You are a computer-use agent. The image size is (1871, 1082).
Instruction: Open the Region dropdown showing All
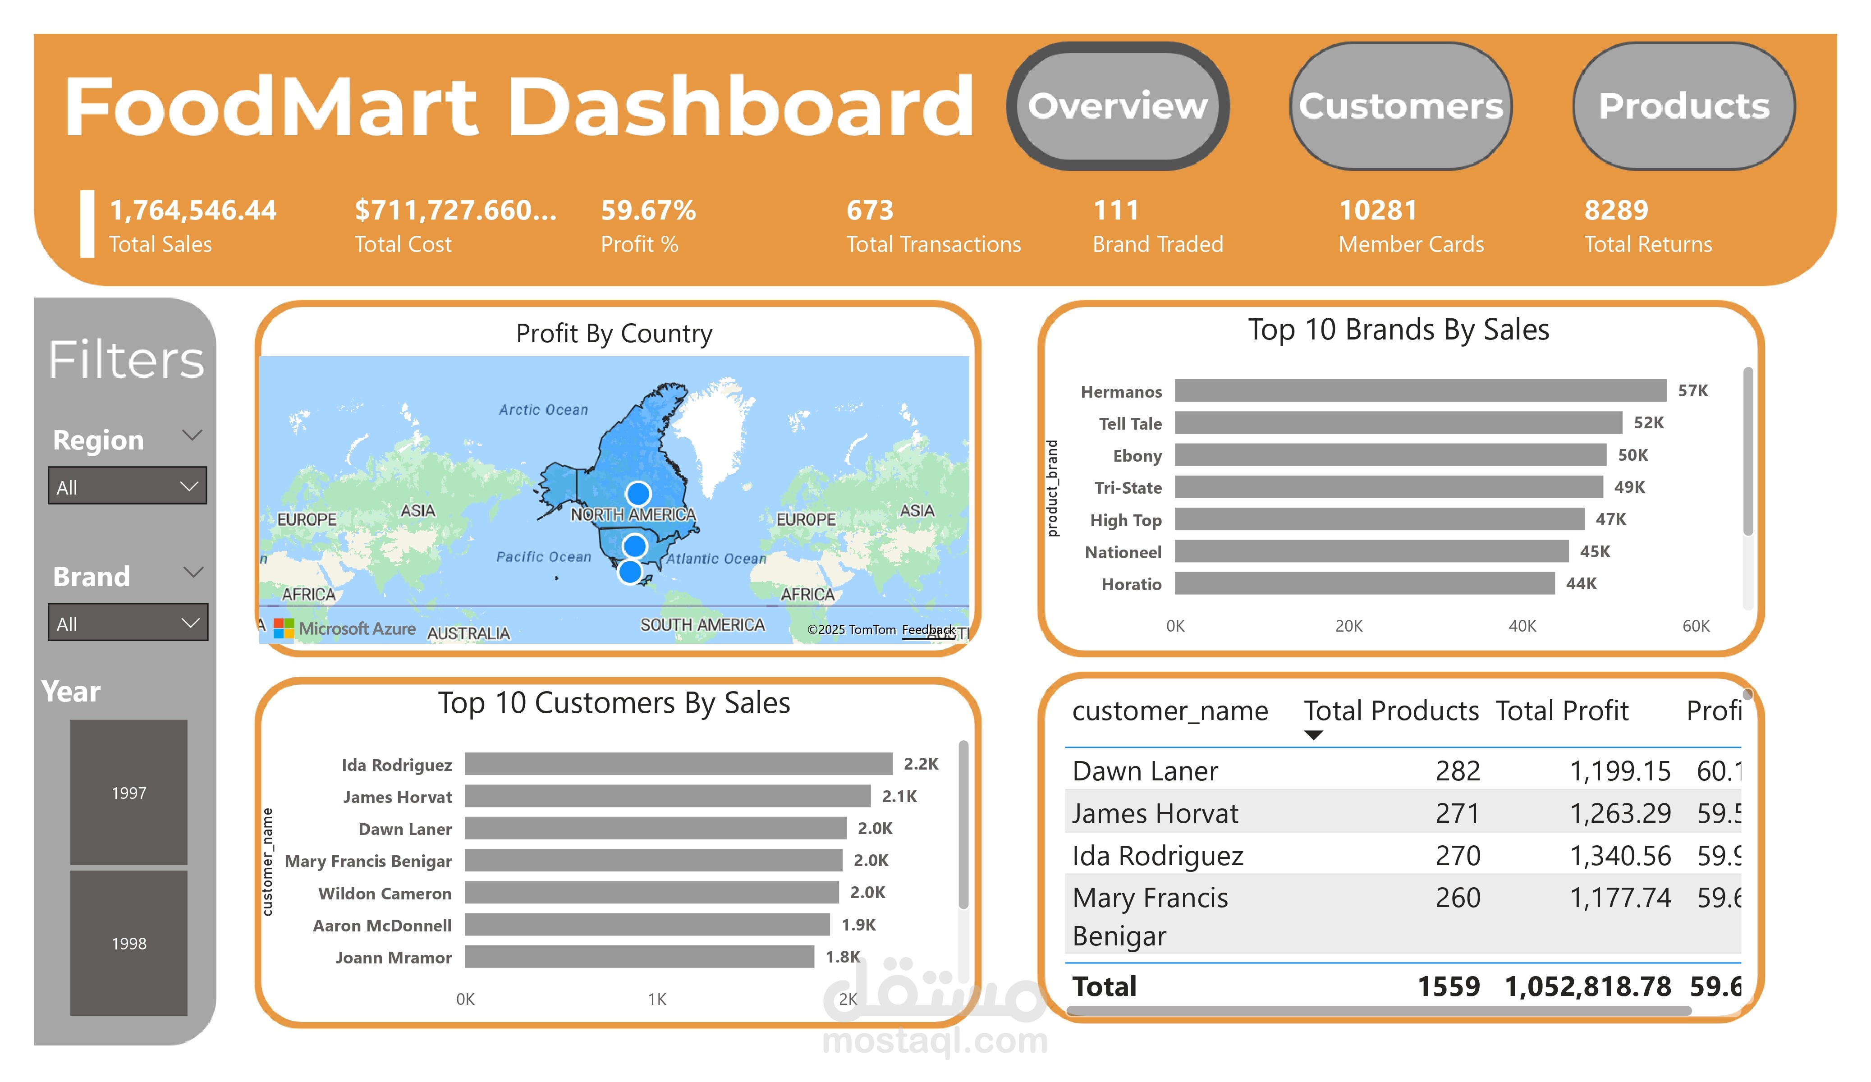tap(127, 486)
